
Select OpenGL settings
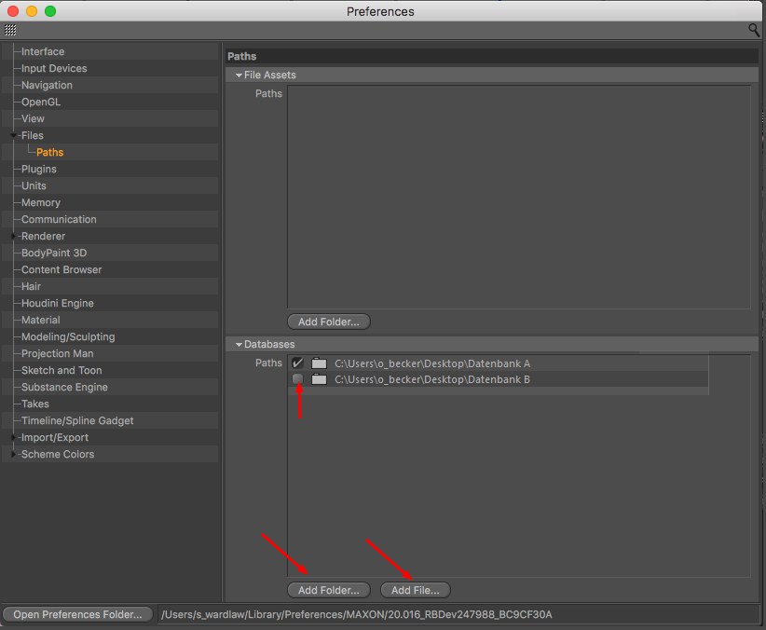tap(41, 102)
